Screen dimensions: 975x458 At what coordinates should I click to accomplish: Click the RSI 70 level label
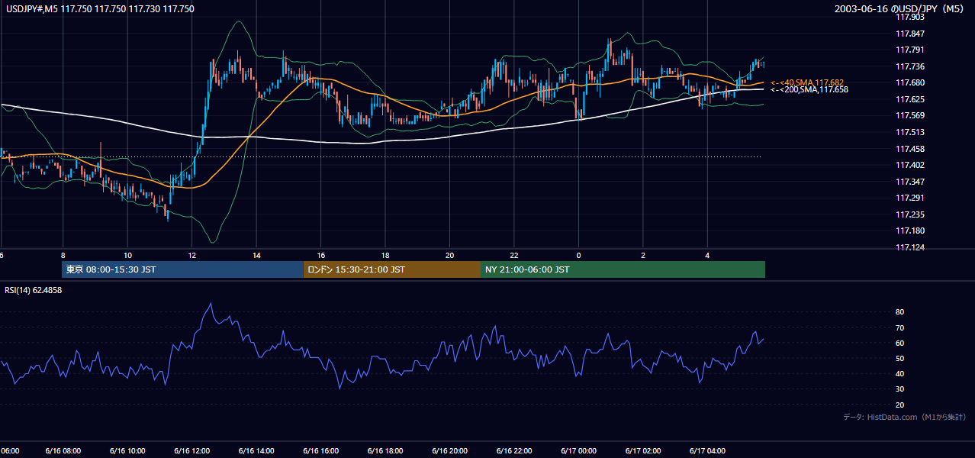click(x=899, y=327)
